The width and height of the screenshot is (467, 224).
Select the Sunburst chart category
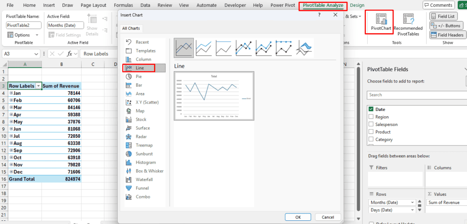pyautogui.click(x=145, y=154)
